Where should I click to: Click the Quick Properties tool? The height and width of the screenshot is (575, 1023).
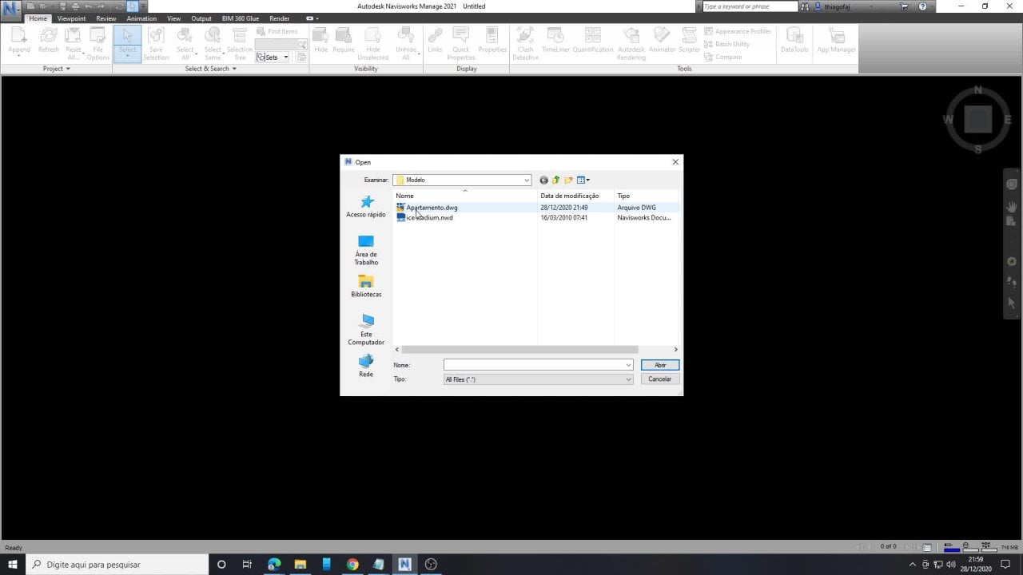(461, 42)
